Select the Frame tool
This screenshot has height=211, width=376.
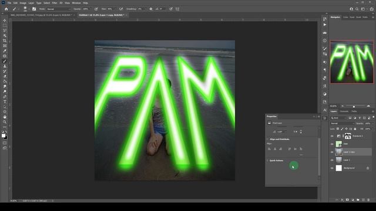(x=5, y=46)
